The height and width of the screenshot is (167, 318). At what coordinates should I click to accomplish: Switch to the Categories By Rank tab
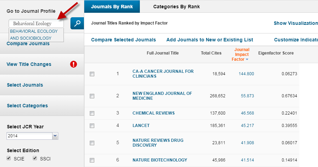click(176, 7)
